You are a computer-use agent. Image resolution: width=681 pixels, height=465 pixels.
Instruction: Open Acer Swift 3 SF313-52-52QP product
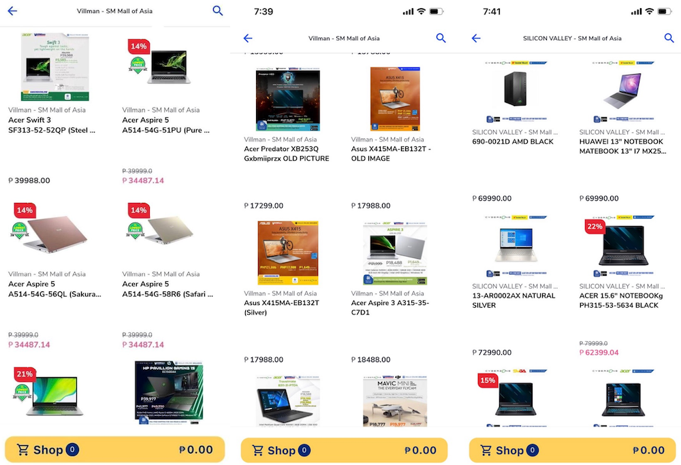pos(54,67)
